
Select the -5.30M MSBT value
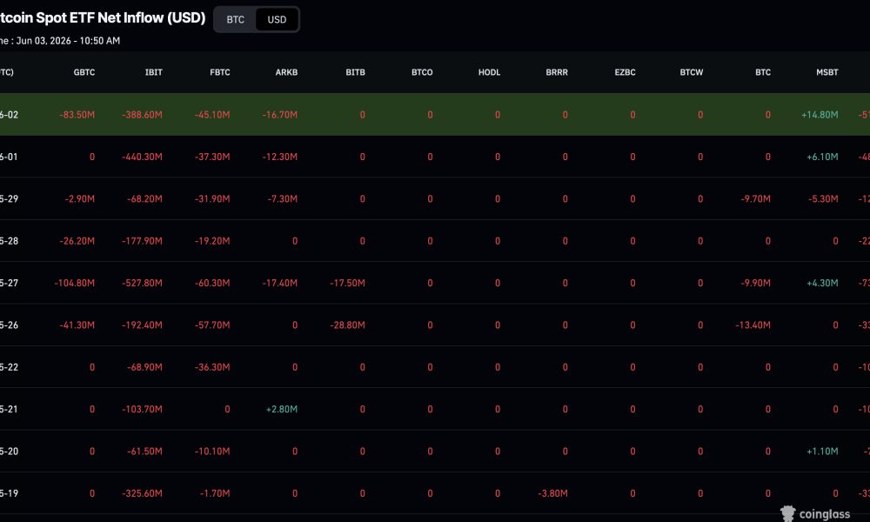tap(823, 198)
